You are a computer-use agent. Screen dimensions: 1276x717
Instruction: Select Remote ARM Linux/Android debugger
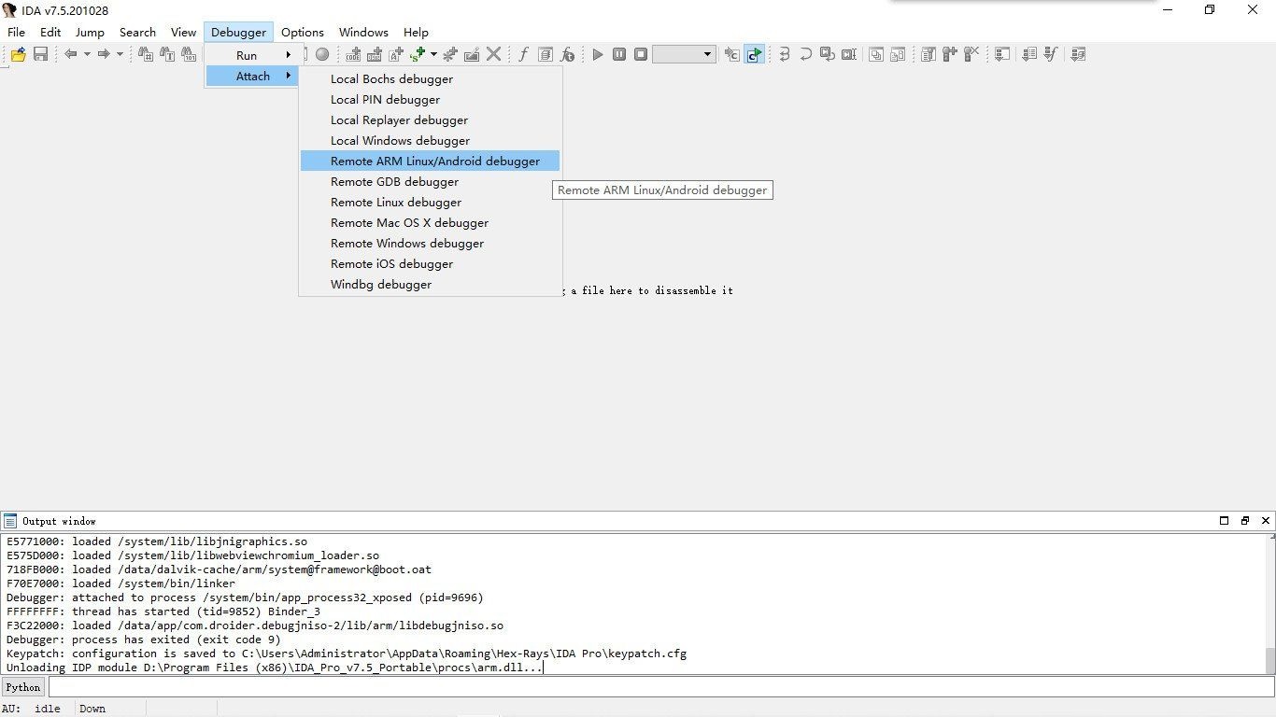[430, 161]
